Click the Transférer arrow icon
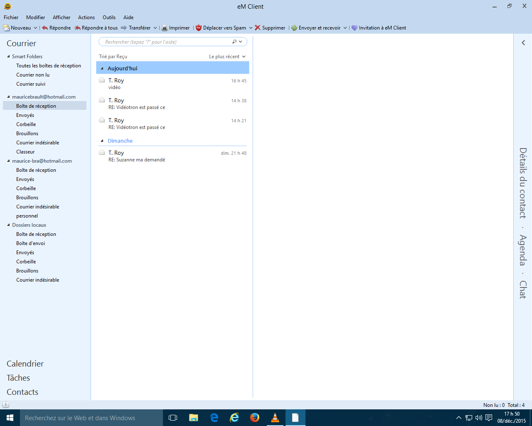The height and width of the screenshot is (426, 532). click(124, 28)
